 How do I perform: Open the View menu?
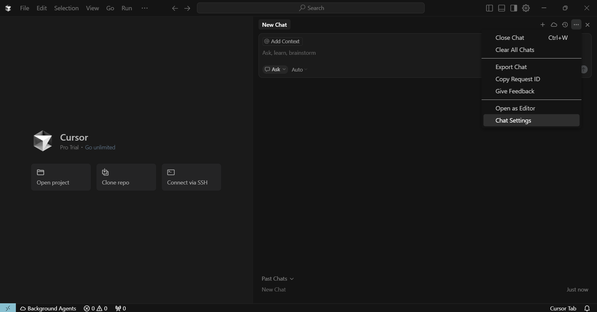[92, 8]
